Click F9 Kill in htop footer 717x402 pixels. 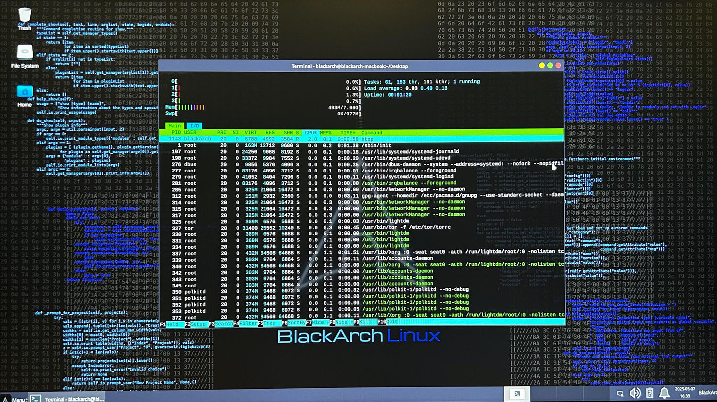tap(367, 324)
